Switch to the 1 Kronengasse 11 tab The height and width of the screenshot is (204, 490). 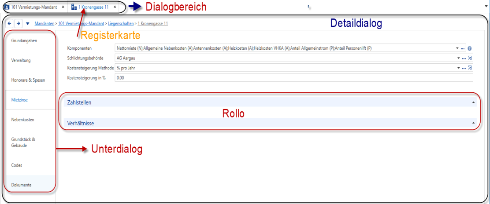click(x=93, y=7)
